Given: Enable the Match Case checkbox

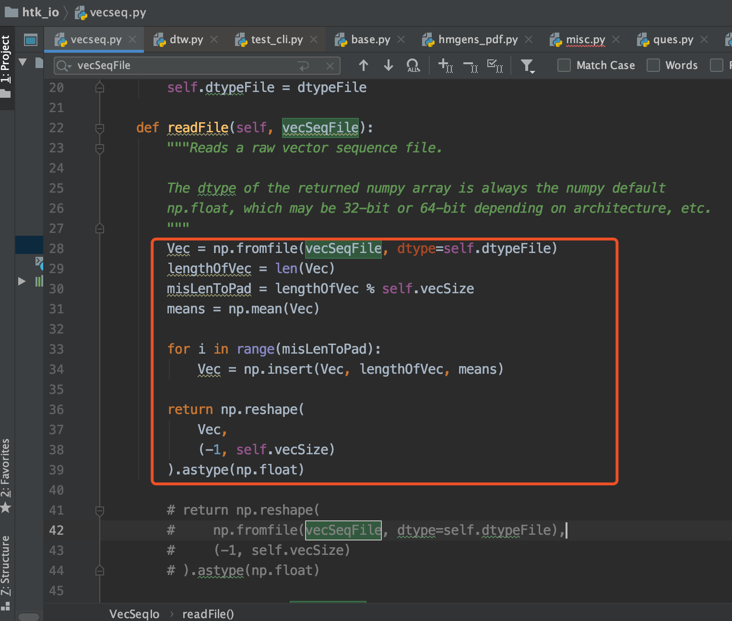Looking at the screenshot, I should [x=564, y=65].
